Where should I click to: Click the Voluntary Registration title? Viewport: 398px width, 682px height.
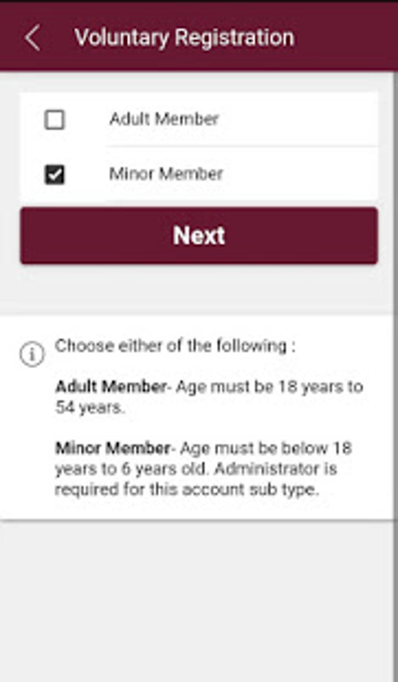[x=184, y=38]
